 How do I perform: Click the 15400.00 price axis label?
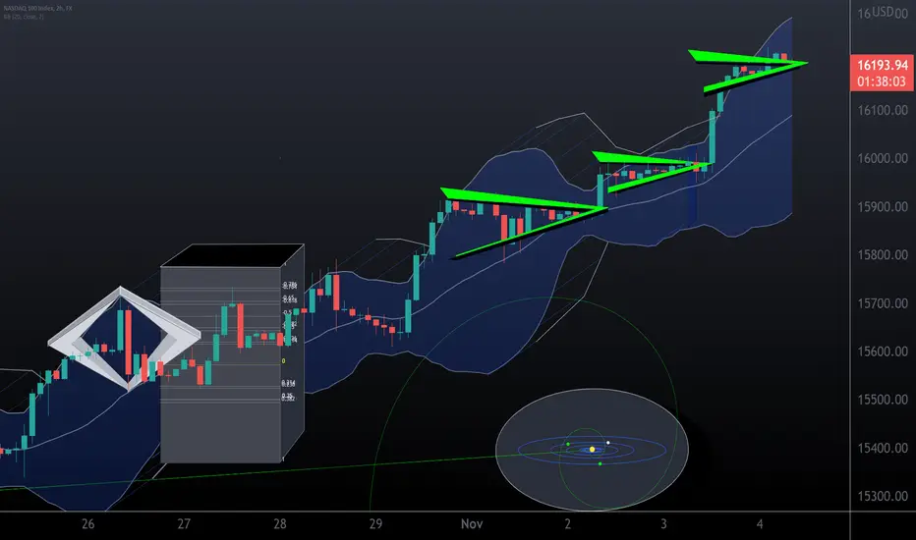pyautogui.click(x=883, y=448)
